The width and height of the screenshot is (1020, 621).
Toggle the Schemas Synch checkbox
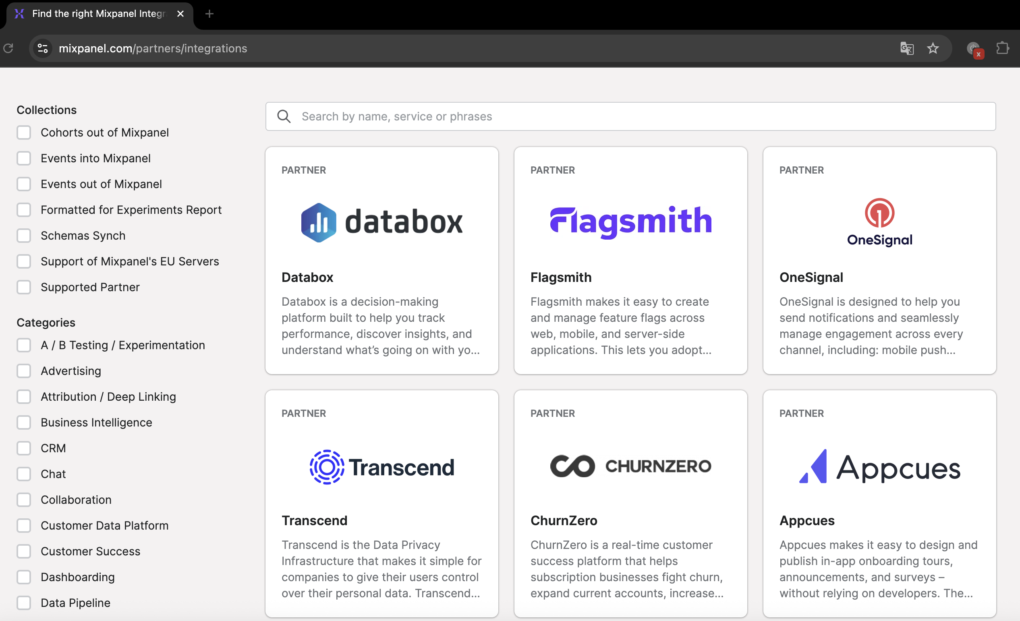(24, 236)
